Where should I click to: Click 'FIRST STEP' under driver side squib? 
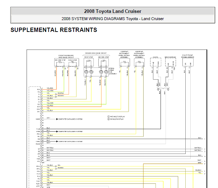coord(89,57)
